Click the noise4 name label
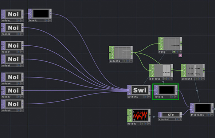 6,52
